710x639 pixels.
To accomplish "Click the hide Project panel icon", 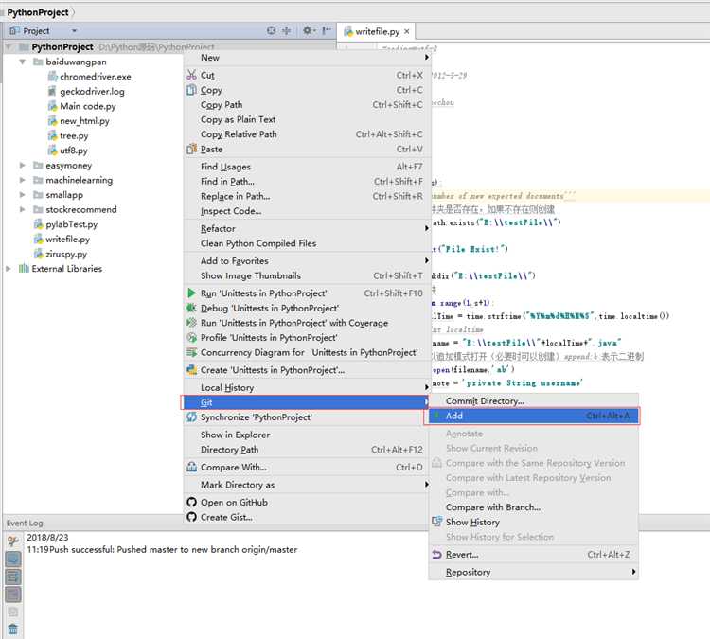I will tap(326, 31).
